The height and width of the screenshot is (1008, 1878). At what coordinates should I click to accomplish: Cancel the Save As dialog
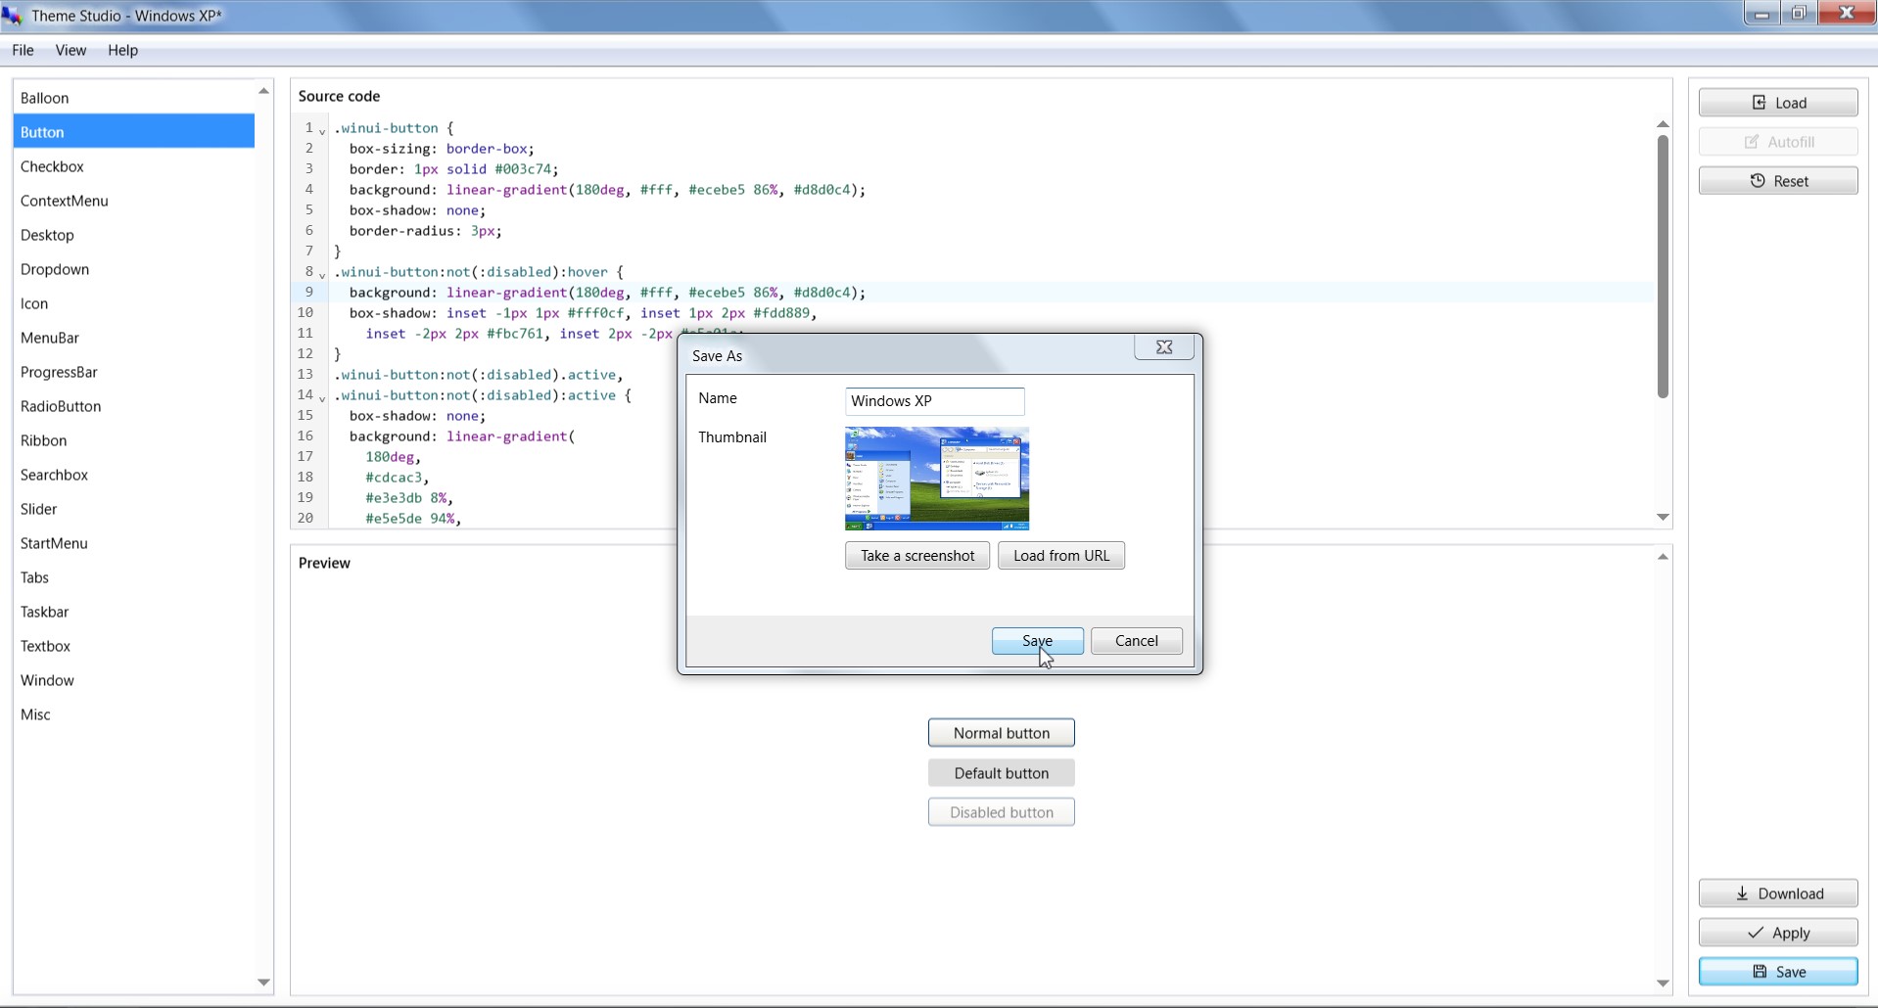(1136, 641)
